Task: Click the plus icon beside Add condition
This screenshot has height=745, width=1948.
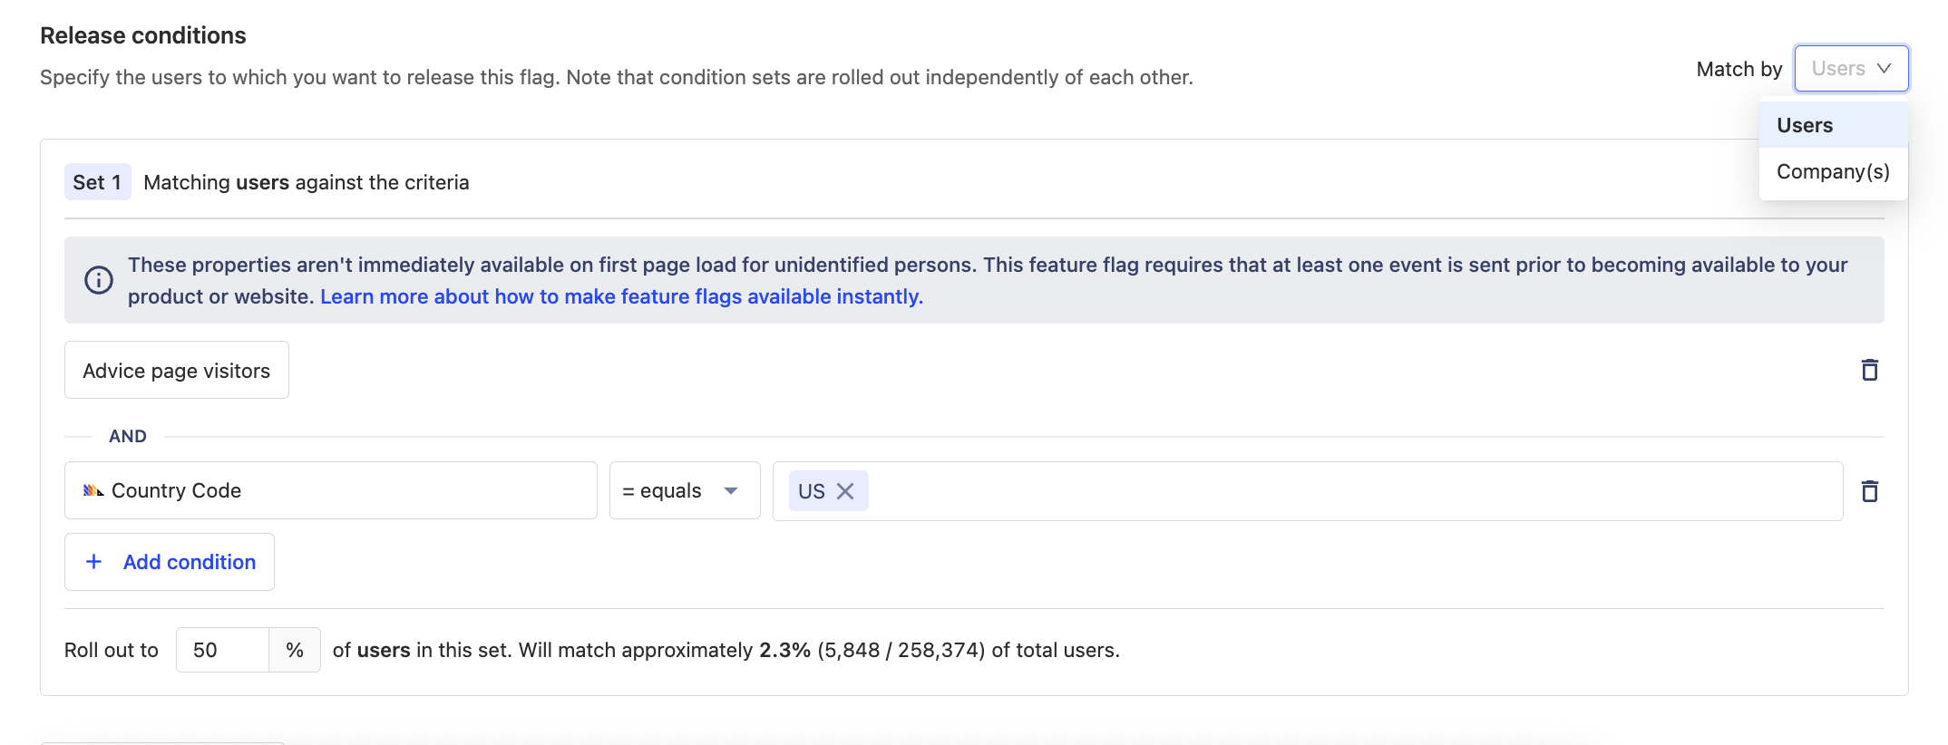Action: coord(93,562)
